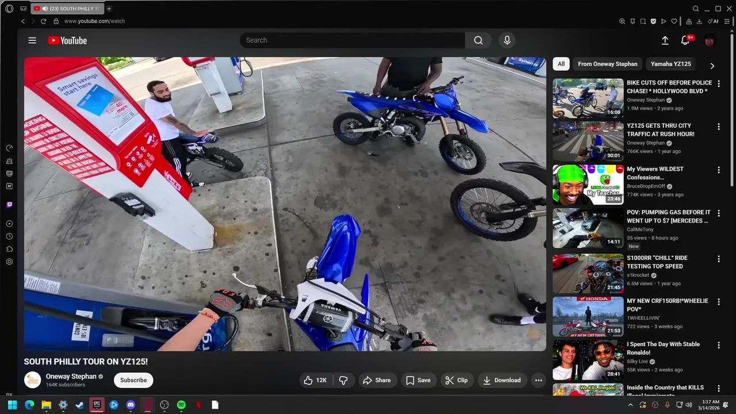Image resolution: width=736 pixels, height=414 pixels.
Task: Open Oneway Stephan channel name link
Action: click(x=71, y=377)
